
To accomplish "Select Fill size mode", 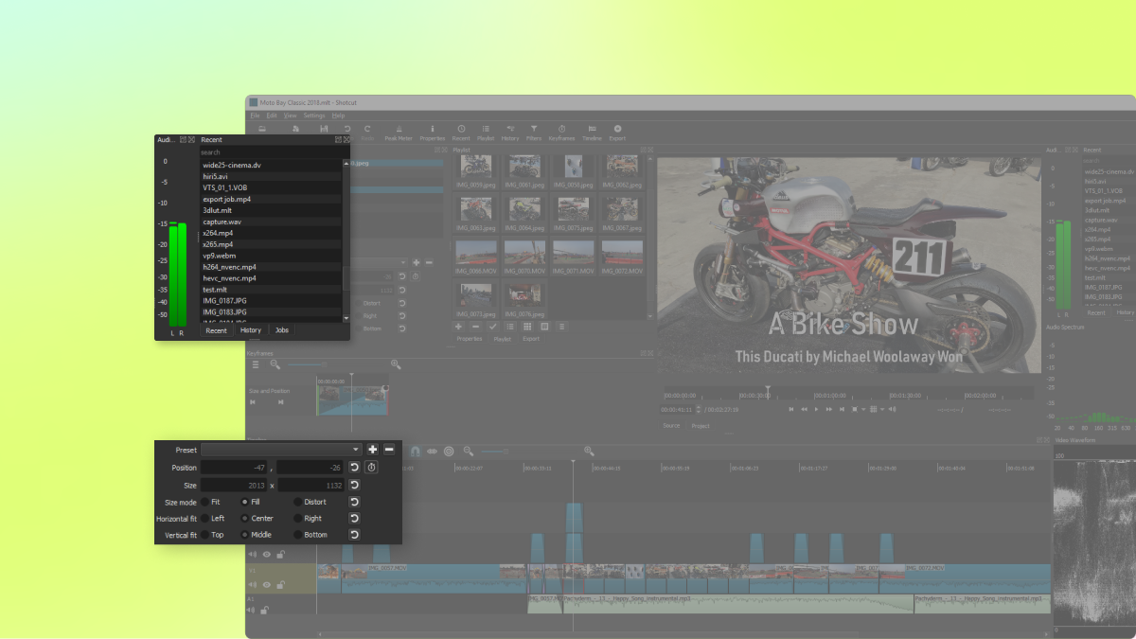I will click(251, 502).
